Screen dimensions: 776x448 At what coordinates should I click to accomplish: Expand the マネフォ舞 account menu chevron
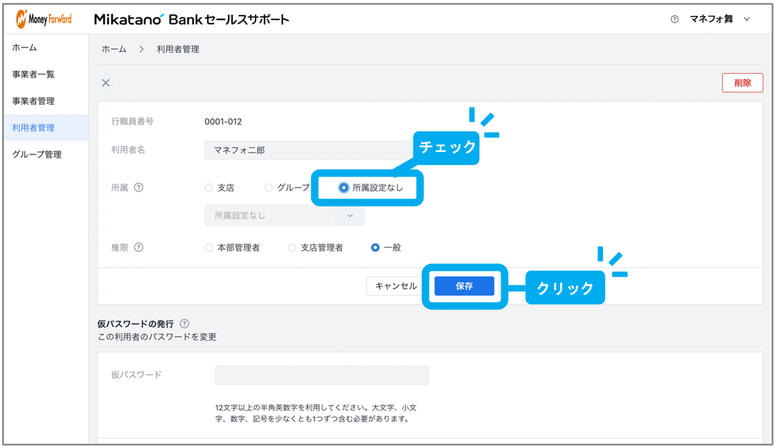coord(747,19)
